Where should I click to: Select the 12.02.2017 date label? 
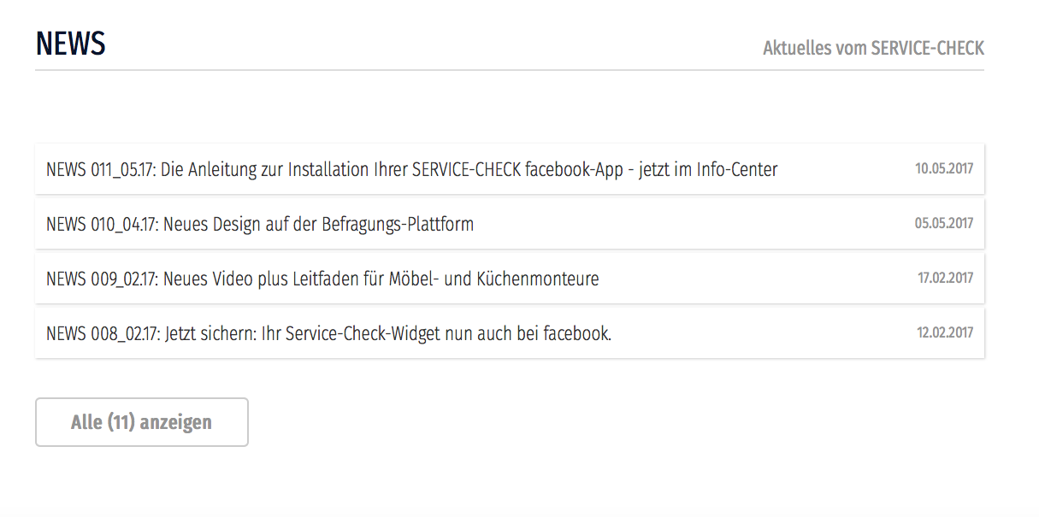pyautogui.click(x=945, y=332)
